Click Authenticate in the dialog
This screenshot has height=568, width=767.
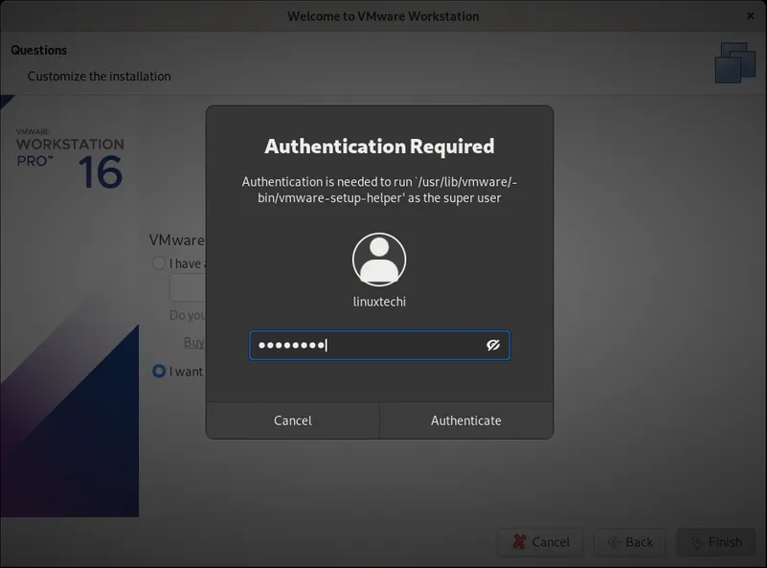point(466,420)
